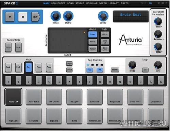Switch to the MIXER tab

(x=103, y=3)
